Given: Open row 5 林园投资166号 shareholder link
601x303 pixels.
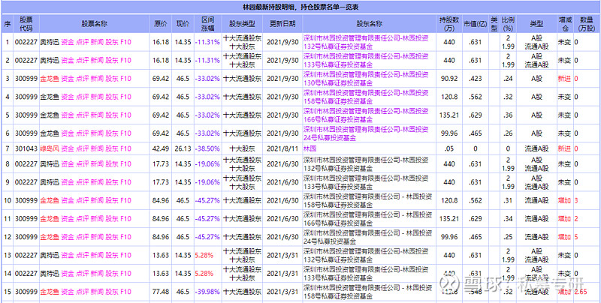Looking at the screenshot, I should [x=367, y=115].
